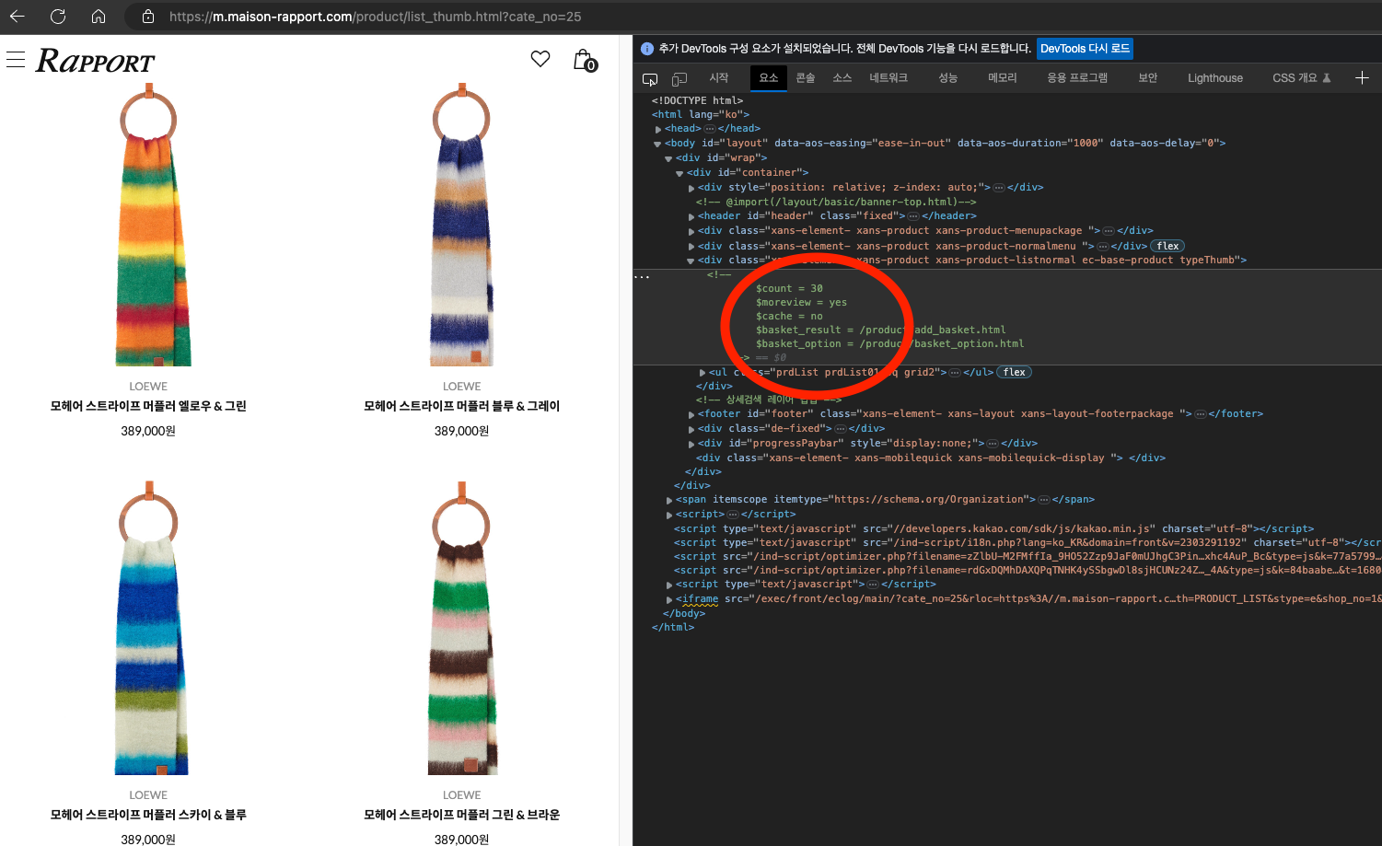Open 모헤어 스트라이프 머플러 옐로우 & 그린 link
Screen dimensions: 1382x846
click(148, 406)
